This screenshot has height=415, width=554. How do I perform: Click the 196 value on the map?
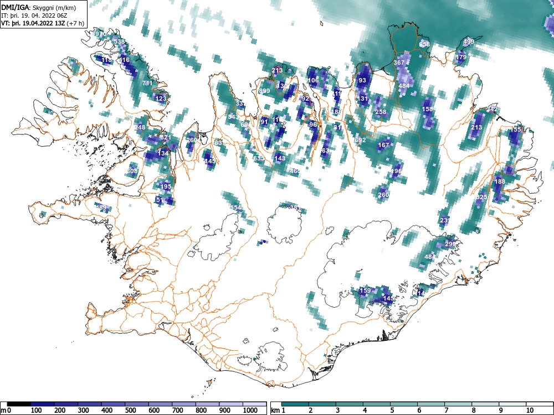point(397,171)
